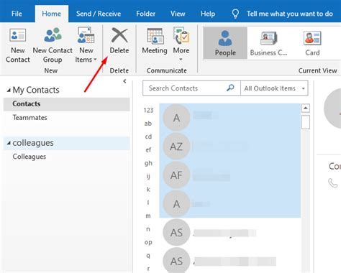Switch to Business Card view
This screenshot has height=273, width=341.
tap(268, 43)
